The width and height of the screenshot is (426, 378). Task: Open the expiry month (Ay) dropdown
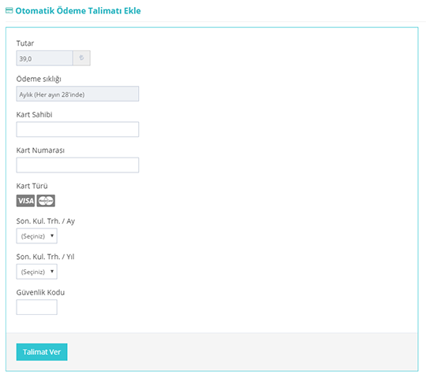pyautogui.click(x=36, y=236)
